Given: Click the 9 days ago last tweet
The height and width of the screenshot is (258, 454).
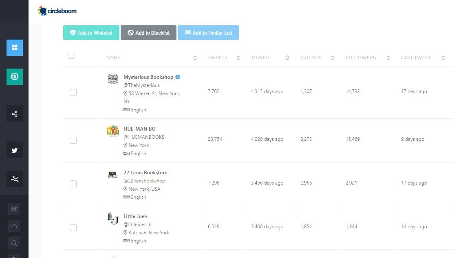Looking at the screenshot, I should [412, 139].
